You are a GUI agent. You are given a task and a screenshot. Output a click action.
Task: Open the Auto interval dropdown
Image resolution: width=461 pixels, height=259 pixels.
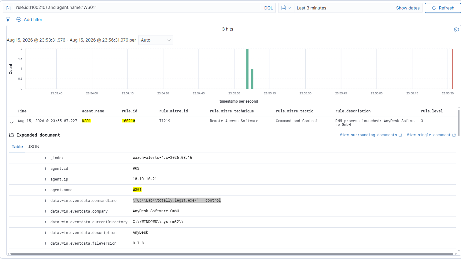coord(156,40)
